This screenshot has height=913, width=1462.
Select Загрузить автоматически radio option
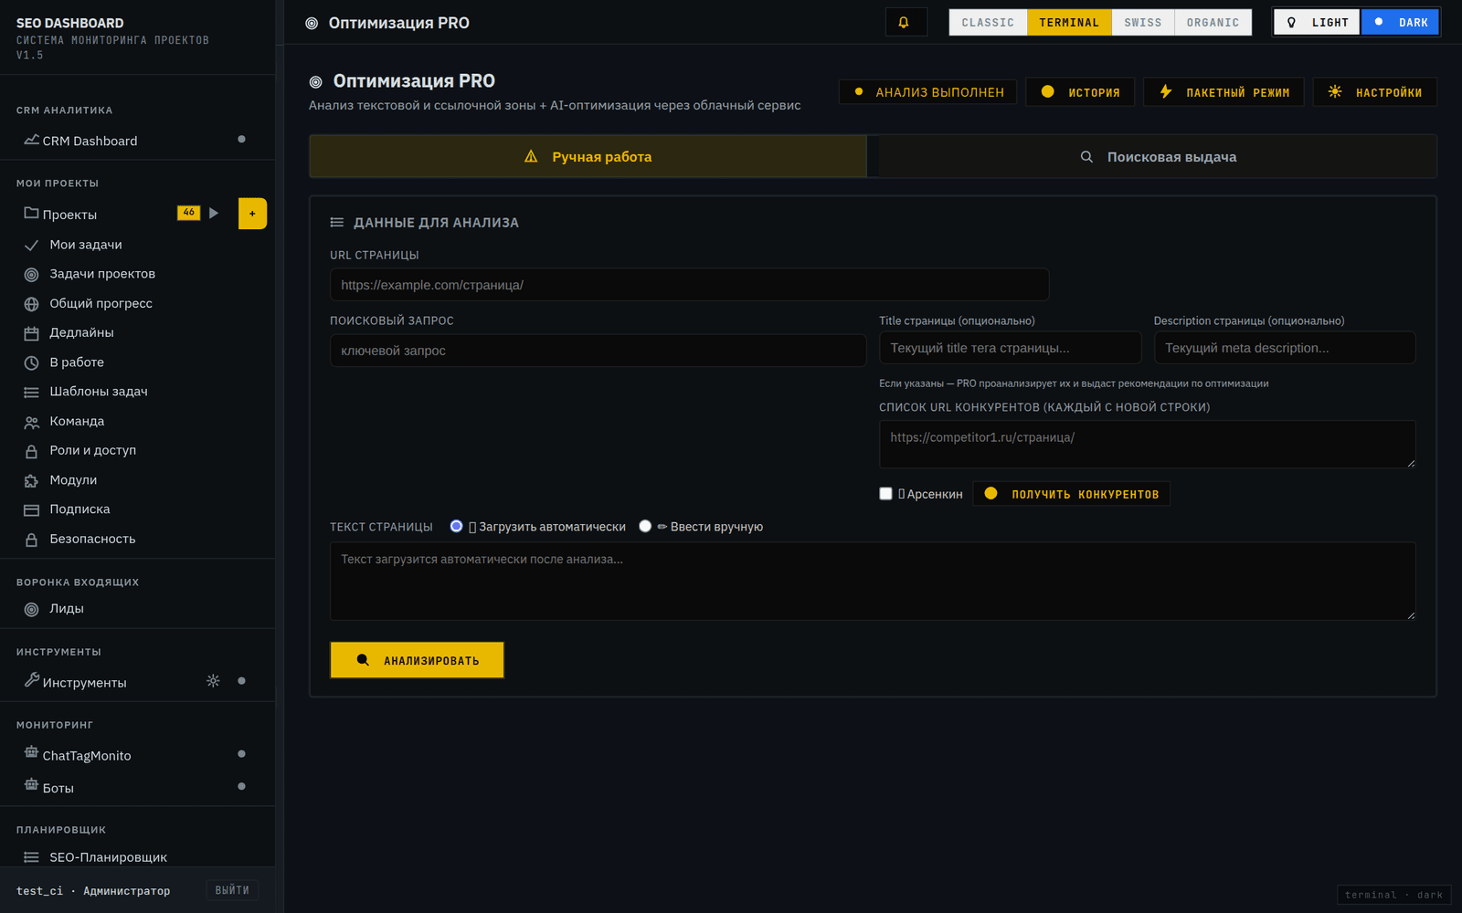[456, 526]
